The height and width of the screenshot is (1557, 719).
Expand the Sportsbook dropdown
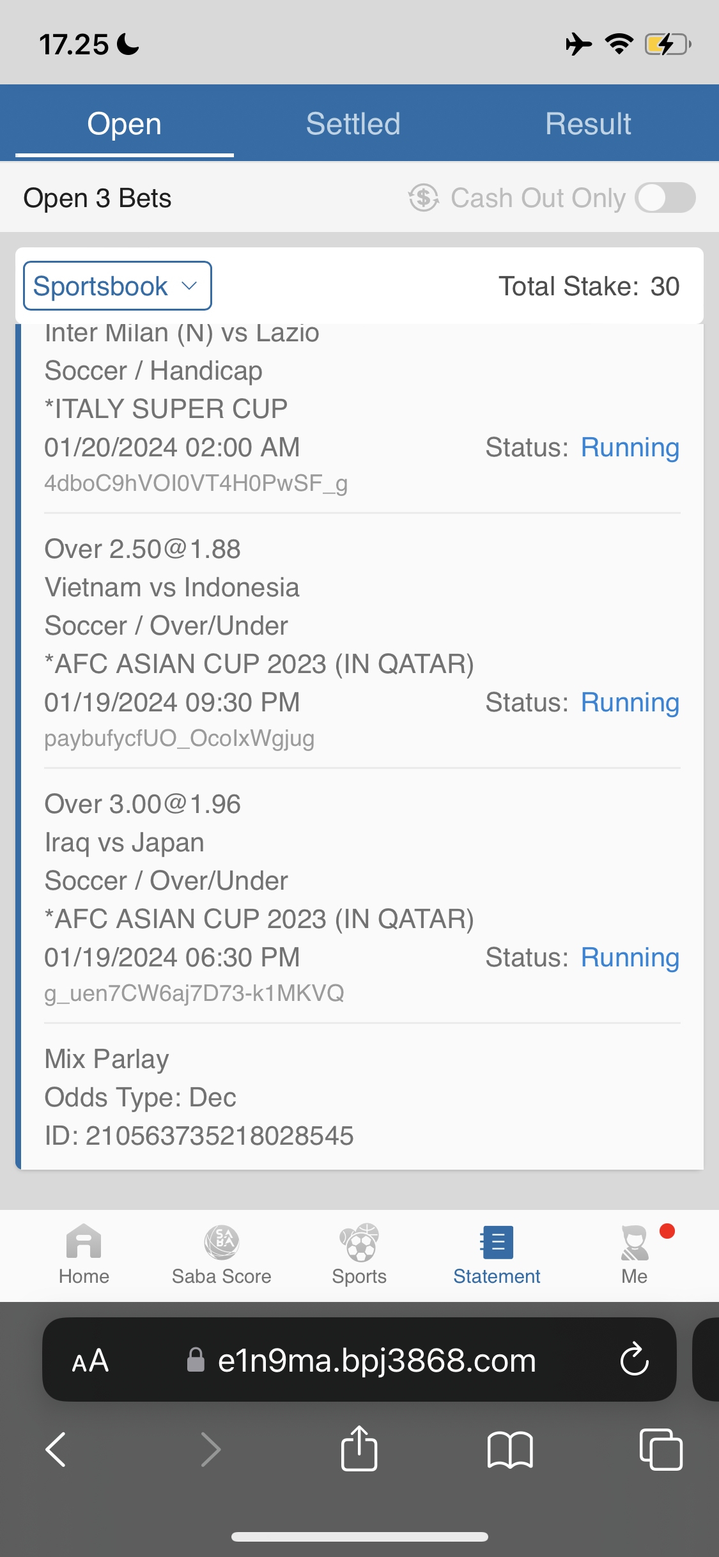click(x=118, y=286)
